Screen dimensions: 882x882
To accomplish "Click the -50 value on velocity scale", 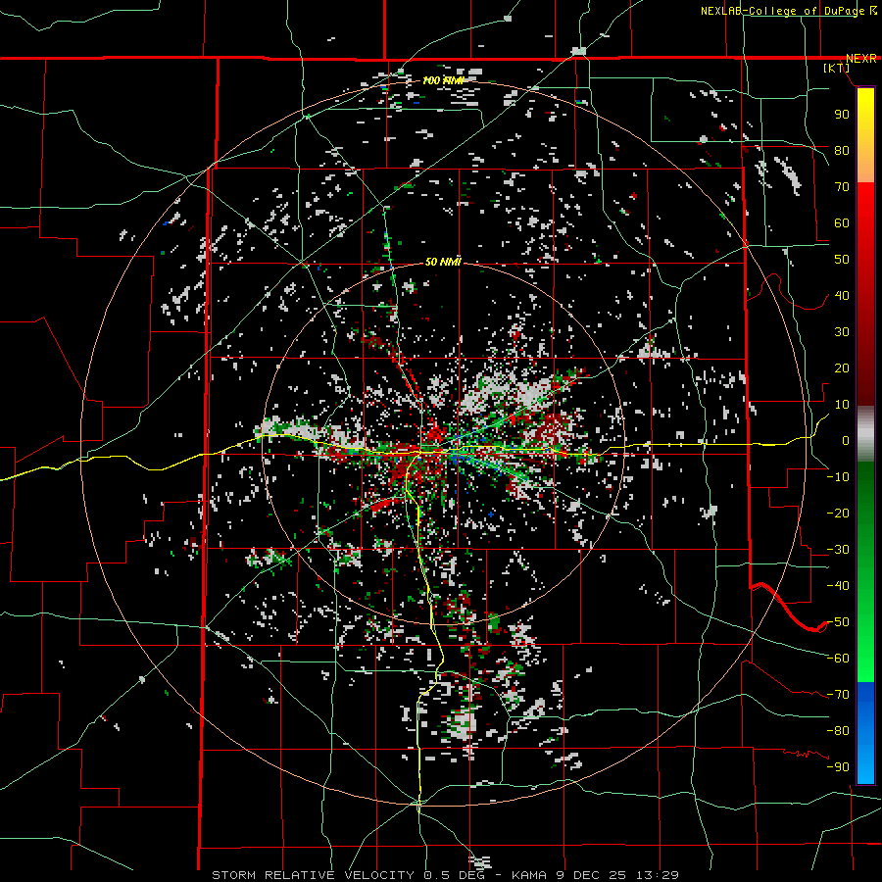I will [x=838, y=622].
